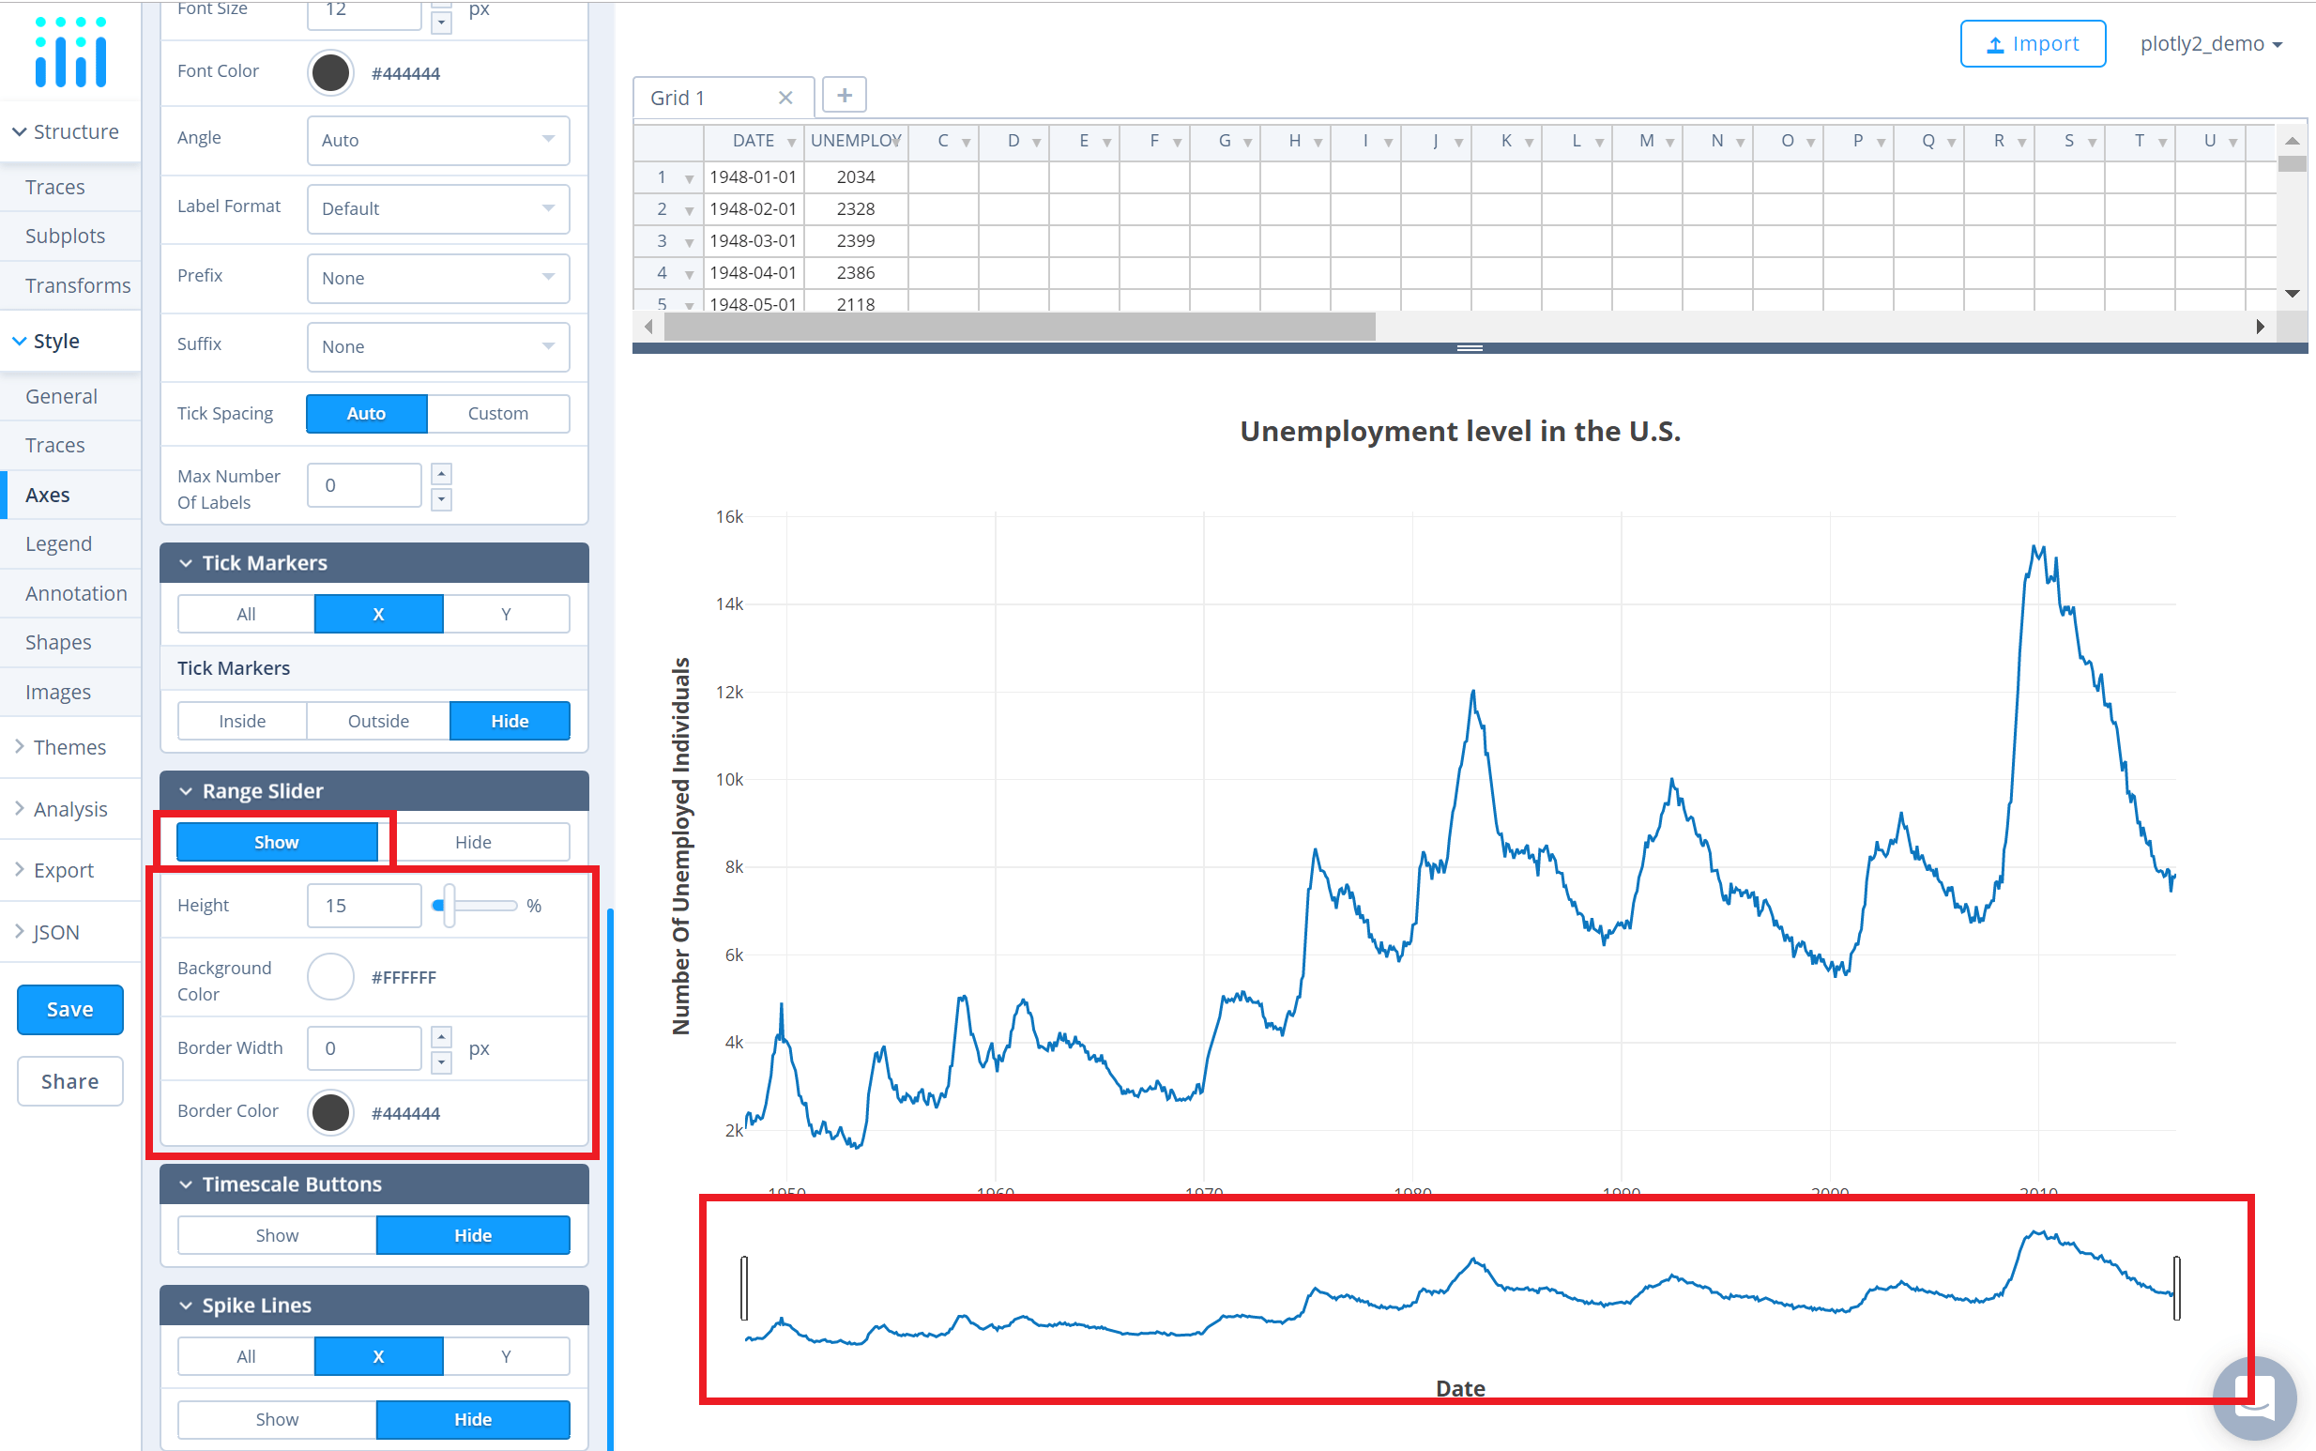This screenshot has width=2316, height=1451.
Task: Open the Legend style menu item
Action: click(58, 544)
